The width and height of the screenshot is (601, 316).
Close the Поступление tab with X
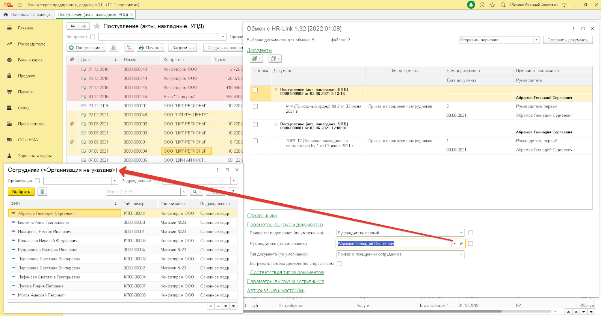pos(131,14)
